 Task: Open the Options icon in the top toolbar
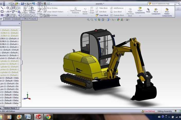pos(49,4)
